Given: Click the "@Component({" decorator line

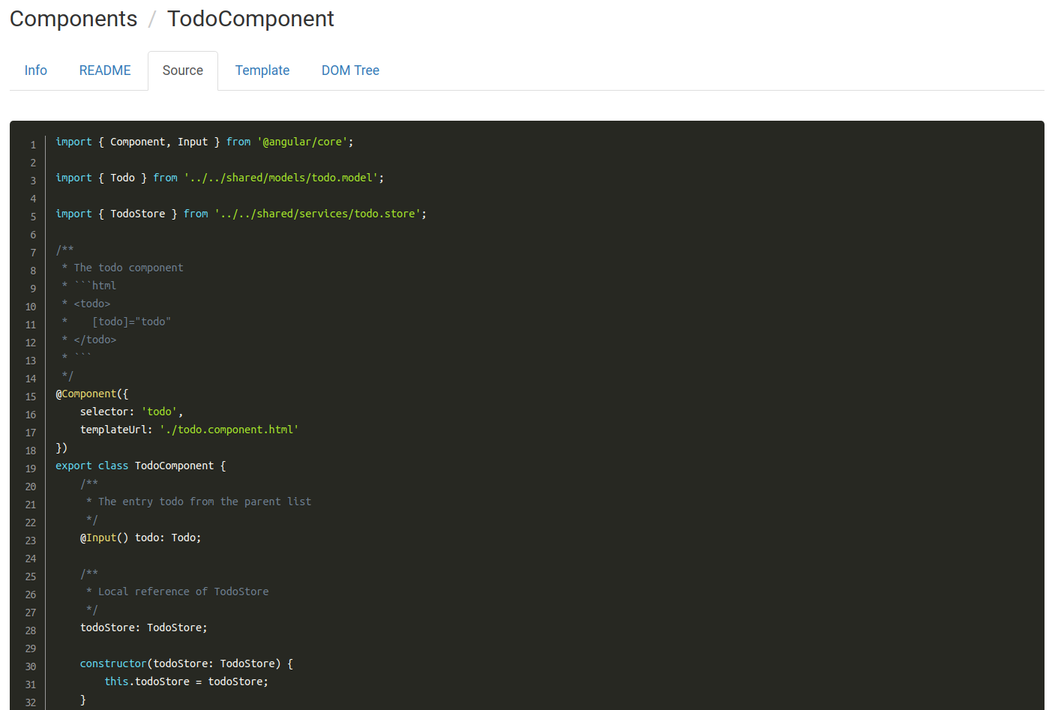Looking at the screenshot, I should click(x=92, y=394).
